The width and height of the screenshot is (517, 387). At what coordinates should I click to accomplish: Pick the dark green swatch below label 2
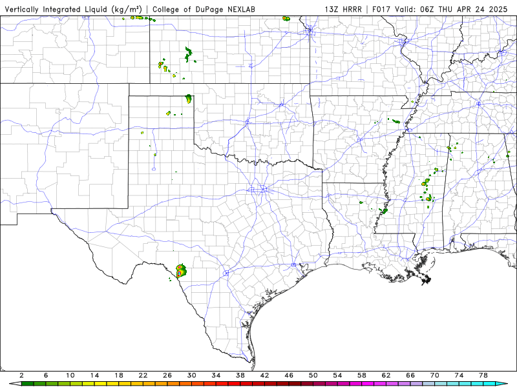[x=28, y=384]
